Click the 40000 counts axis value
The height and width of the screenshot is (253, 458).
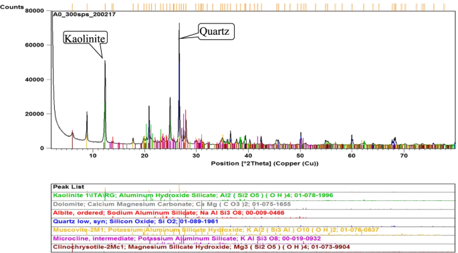(x=35, y=79)
